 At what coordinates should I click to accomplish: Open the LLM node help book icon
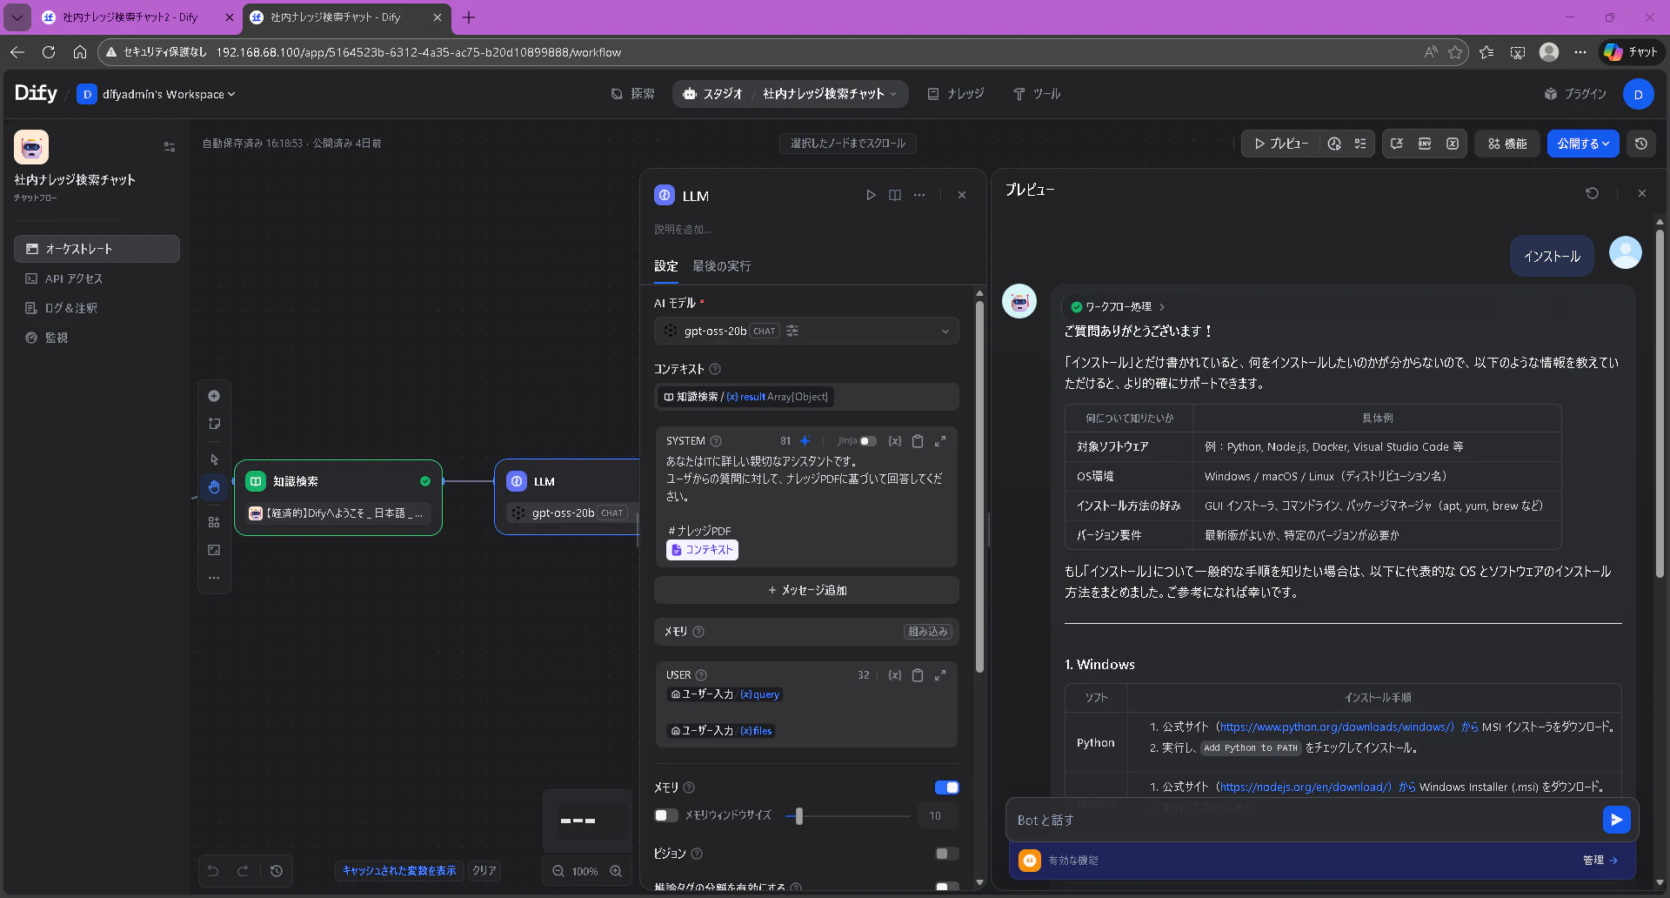(895, 195)
